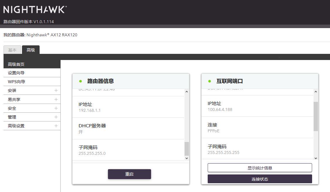Expand the 安装 section
Screen dimensions: 330x192
coord(56,90)
